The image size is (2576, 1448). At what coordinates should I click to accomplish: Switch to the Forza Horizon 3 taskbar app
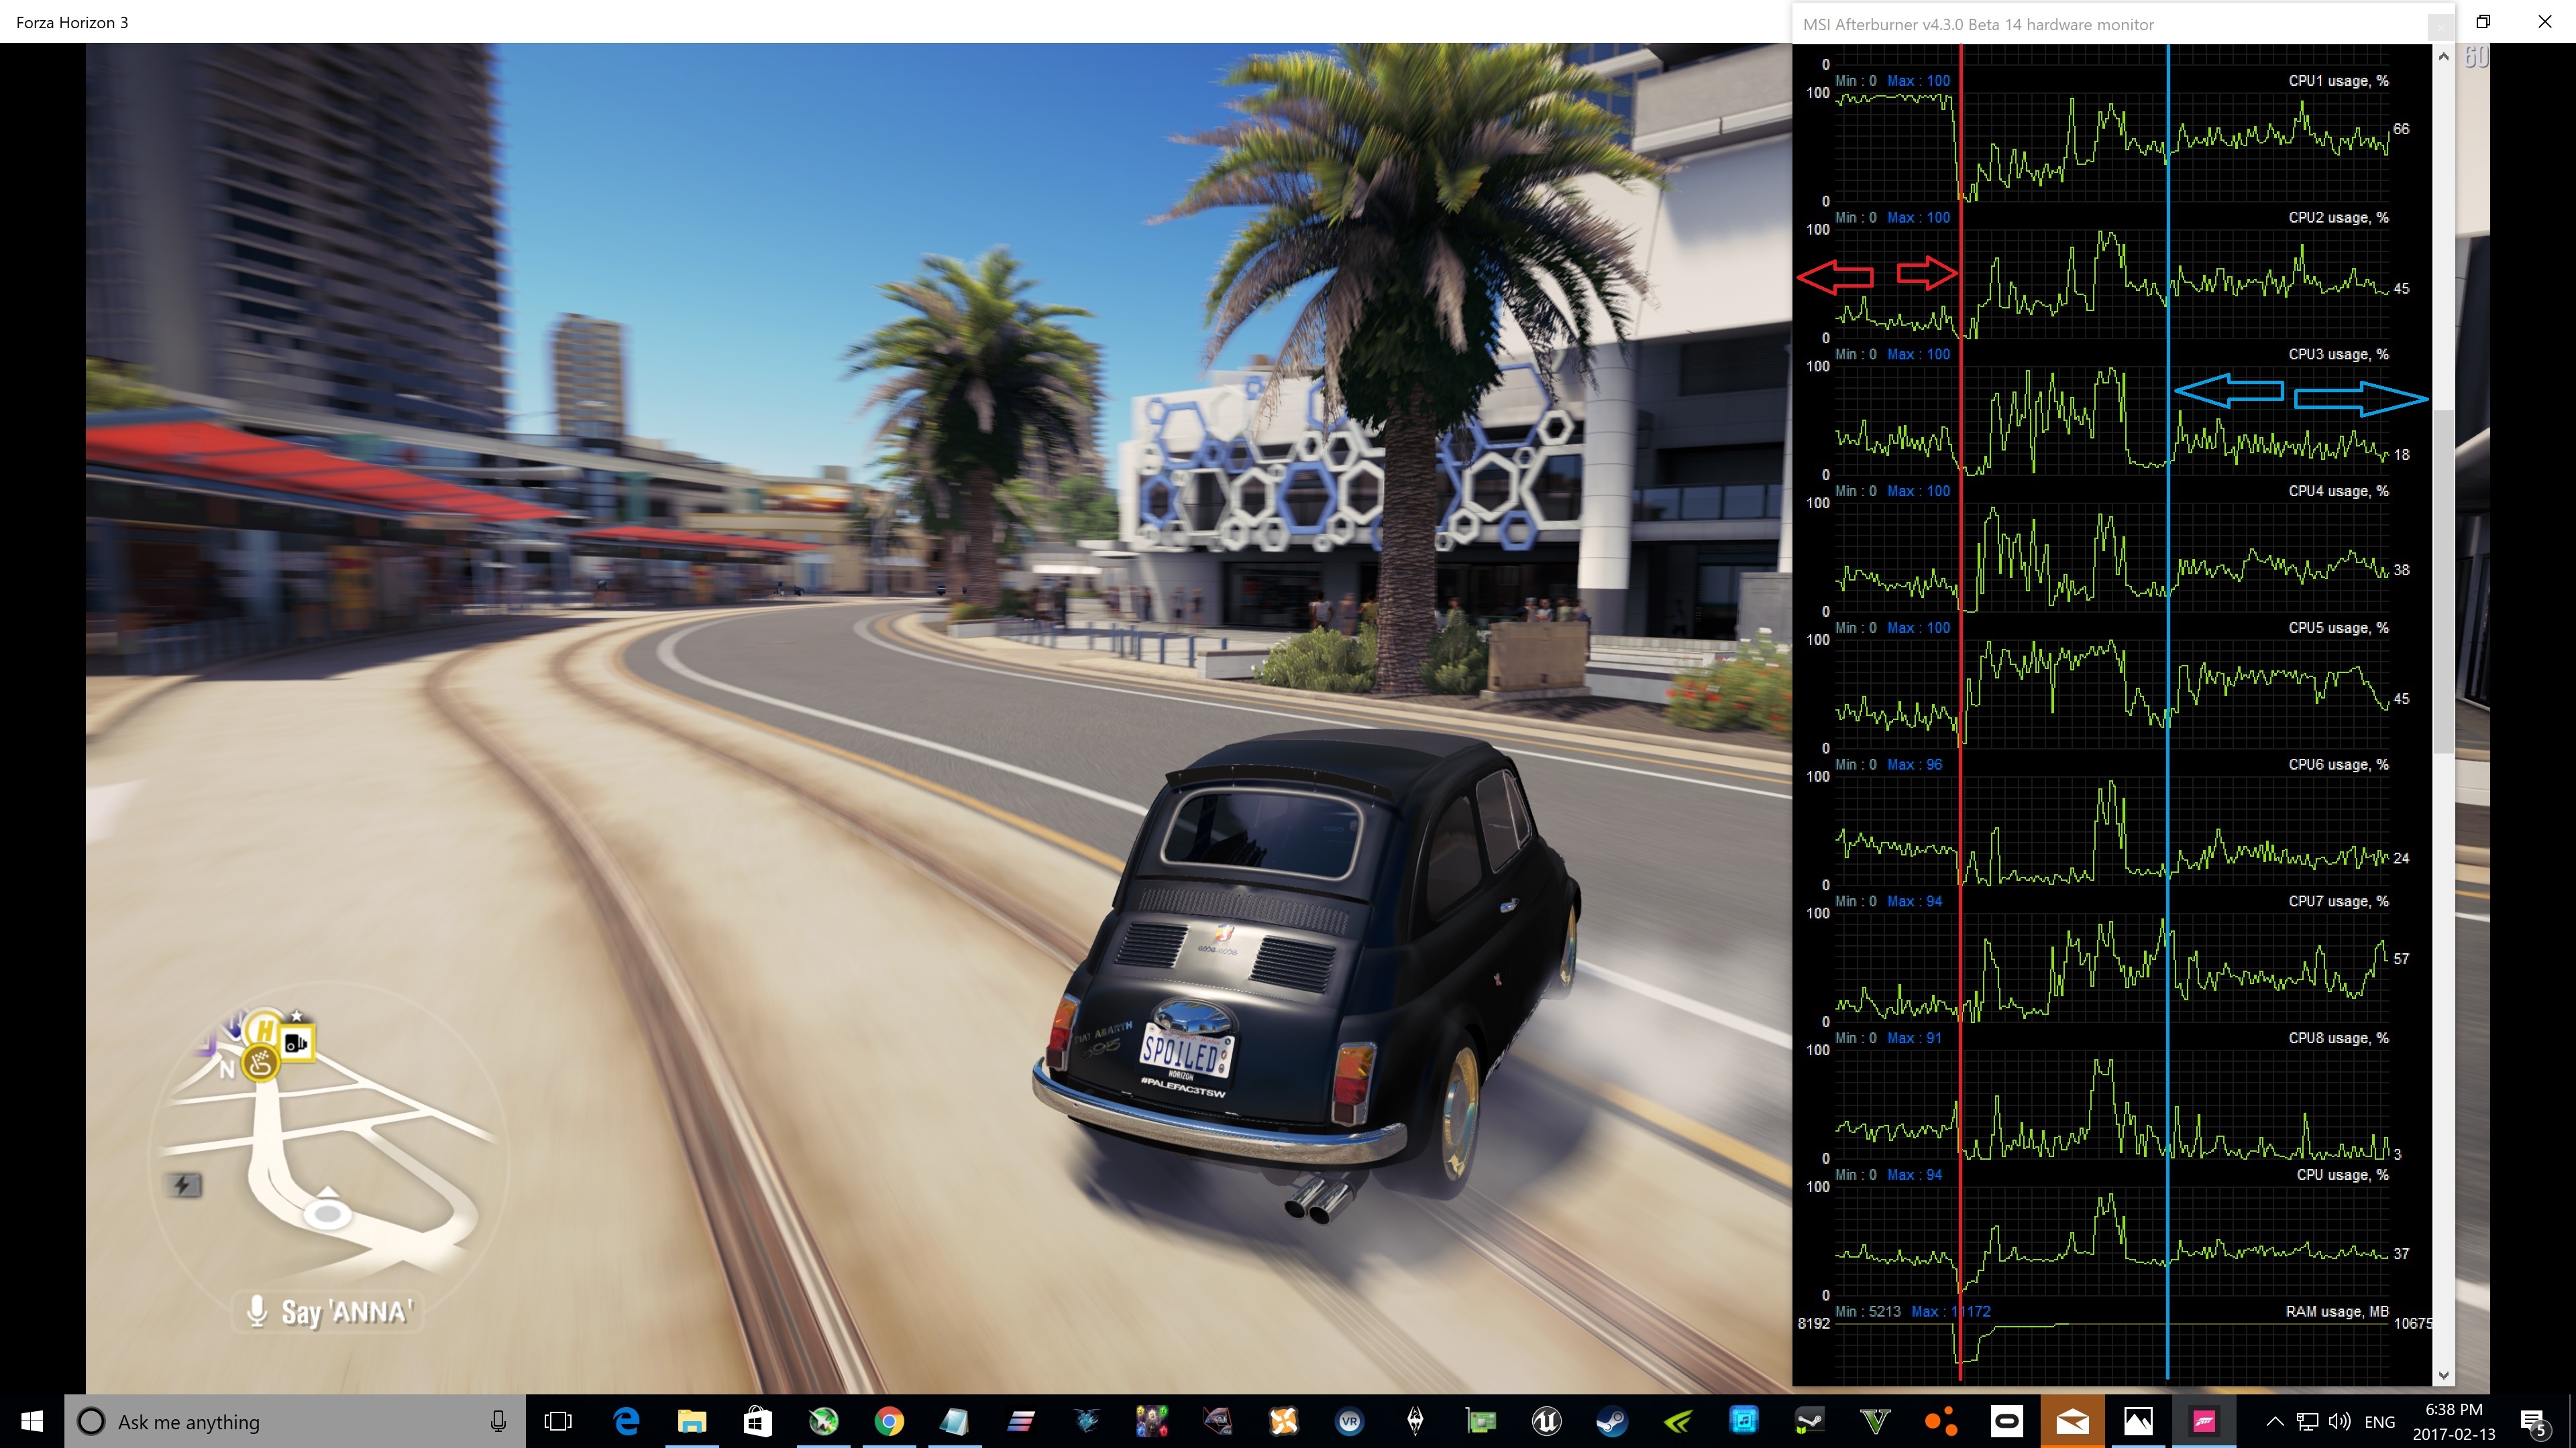2203,1421
